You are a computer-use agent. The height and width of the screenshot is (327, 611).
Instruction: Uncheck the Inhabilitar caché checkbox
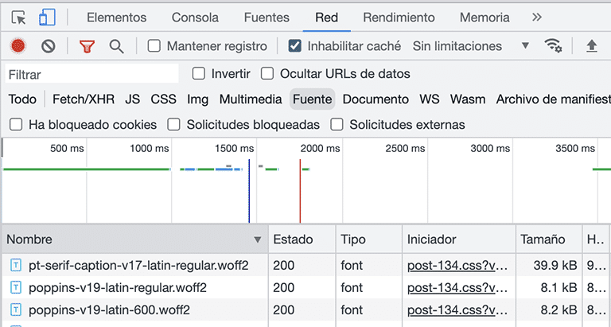(x=294, y=46)
